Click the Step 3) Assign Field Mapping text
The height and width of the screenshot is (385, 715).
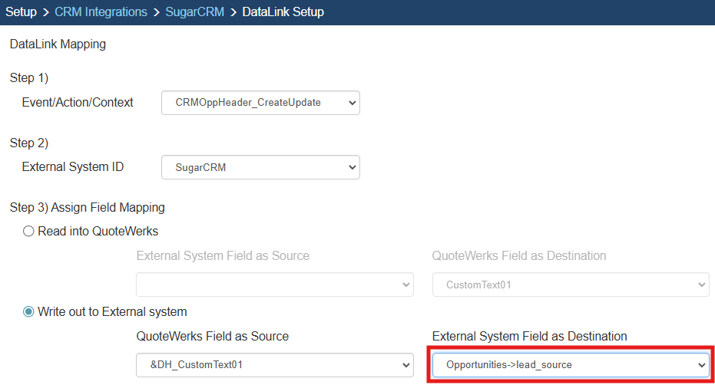pos(87,207)
